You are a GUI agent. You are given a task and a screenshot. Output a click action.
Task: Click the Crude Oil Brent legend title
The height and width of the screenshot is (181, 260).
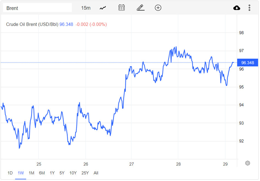[x=32, y=25]
